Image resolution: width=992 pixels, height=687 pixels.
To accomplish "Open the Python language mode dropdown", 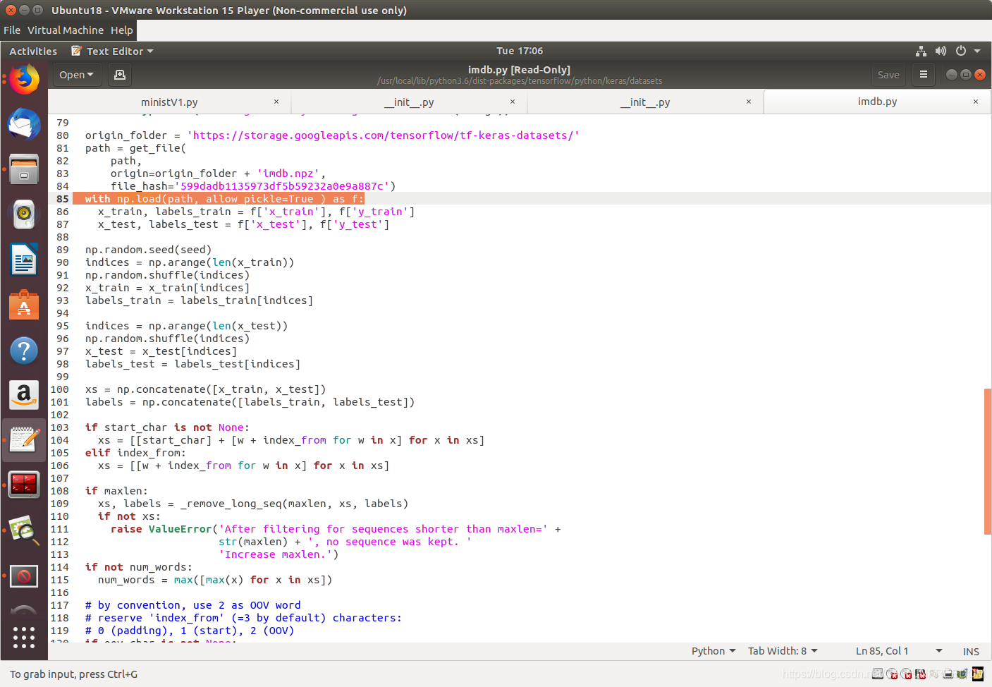I will [x=713, y=651].
